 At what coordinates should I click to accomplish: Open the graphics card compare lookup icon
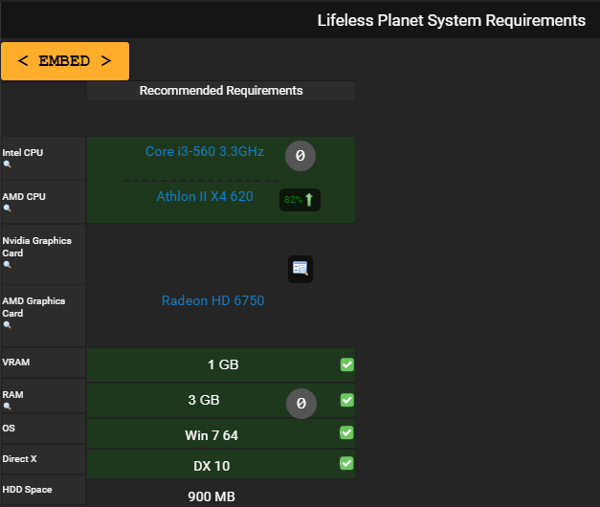(300, 269)
